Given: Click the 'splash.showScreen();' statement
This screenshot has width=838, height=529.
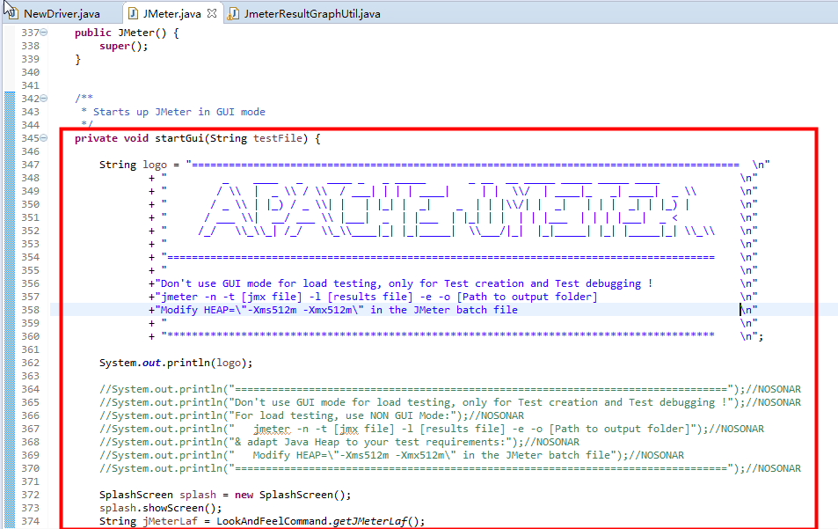Looking at the screenshot, I should point(160,508).
